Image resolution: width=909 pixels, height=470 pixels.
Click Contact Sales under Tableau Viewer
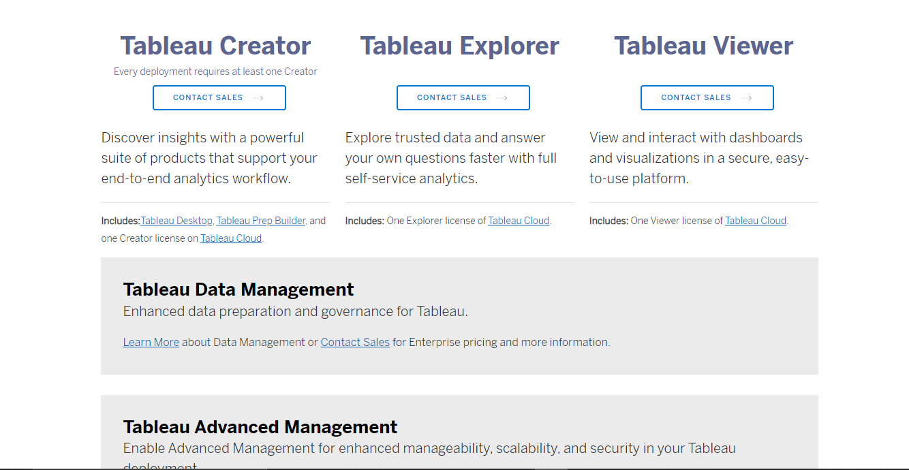click(x=707, y=97)
